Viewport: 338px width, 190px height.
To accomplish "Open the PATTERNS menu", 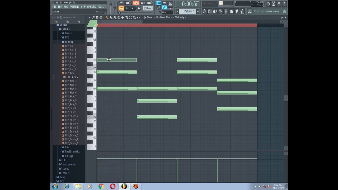I will [74, 7].
